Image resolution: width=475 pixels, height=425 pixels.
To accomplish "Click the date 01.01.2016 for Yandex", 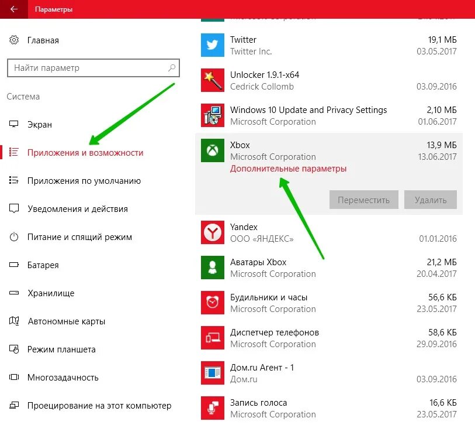I will tap(438, 239).
